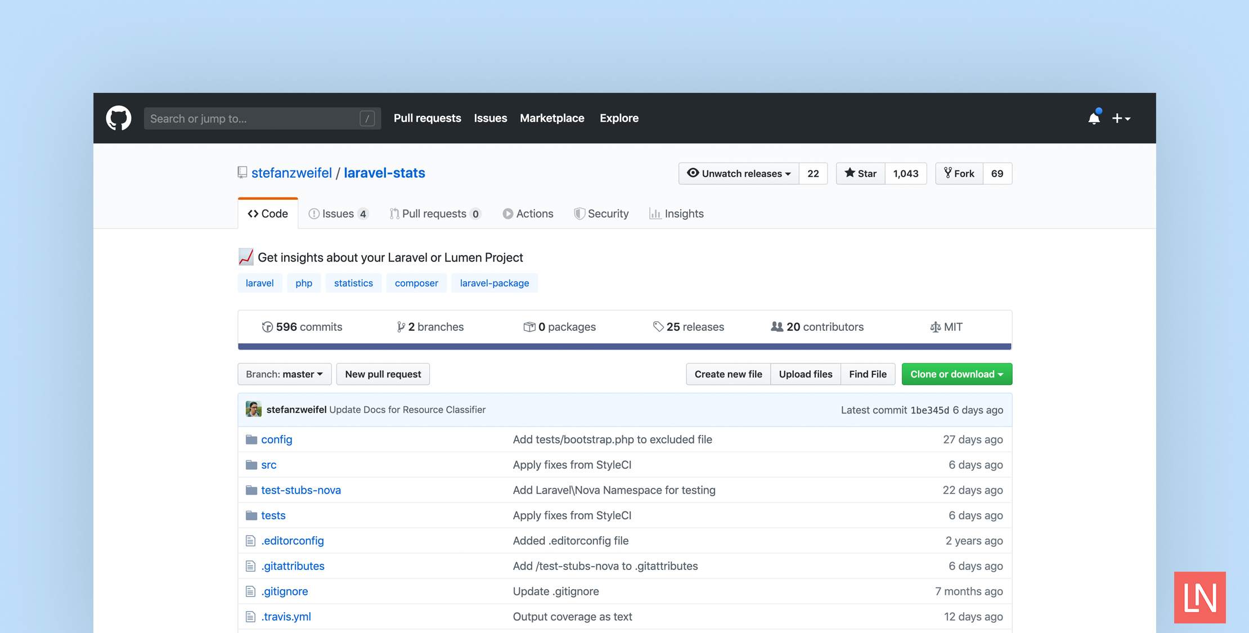1249x633 pixels.
Task: Open commit 'Add tests/bootstrap.php to excluded file'
Action: pos(613,439)
